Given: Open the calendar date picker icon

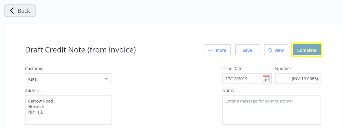Looking at the screenshot, I should [x=266, y=79].
